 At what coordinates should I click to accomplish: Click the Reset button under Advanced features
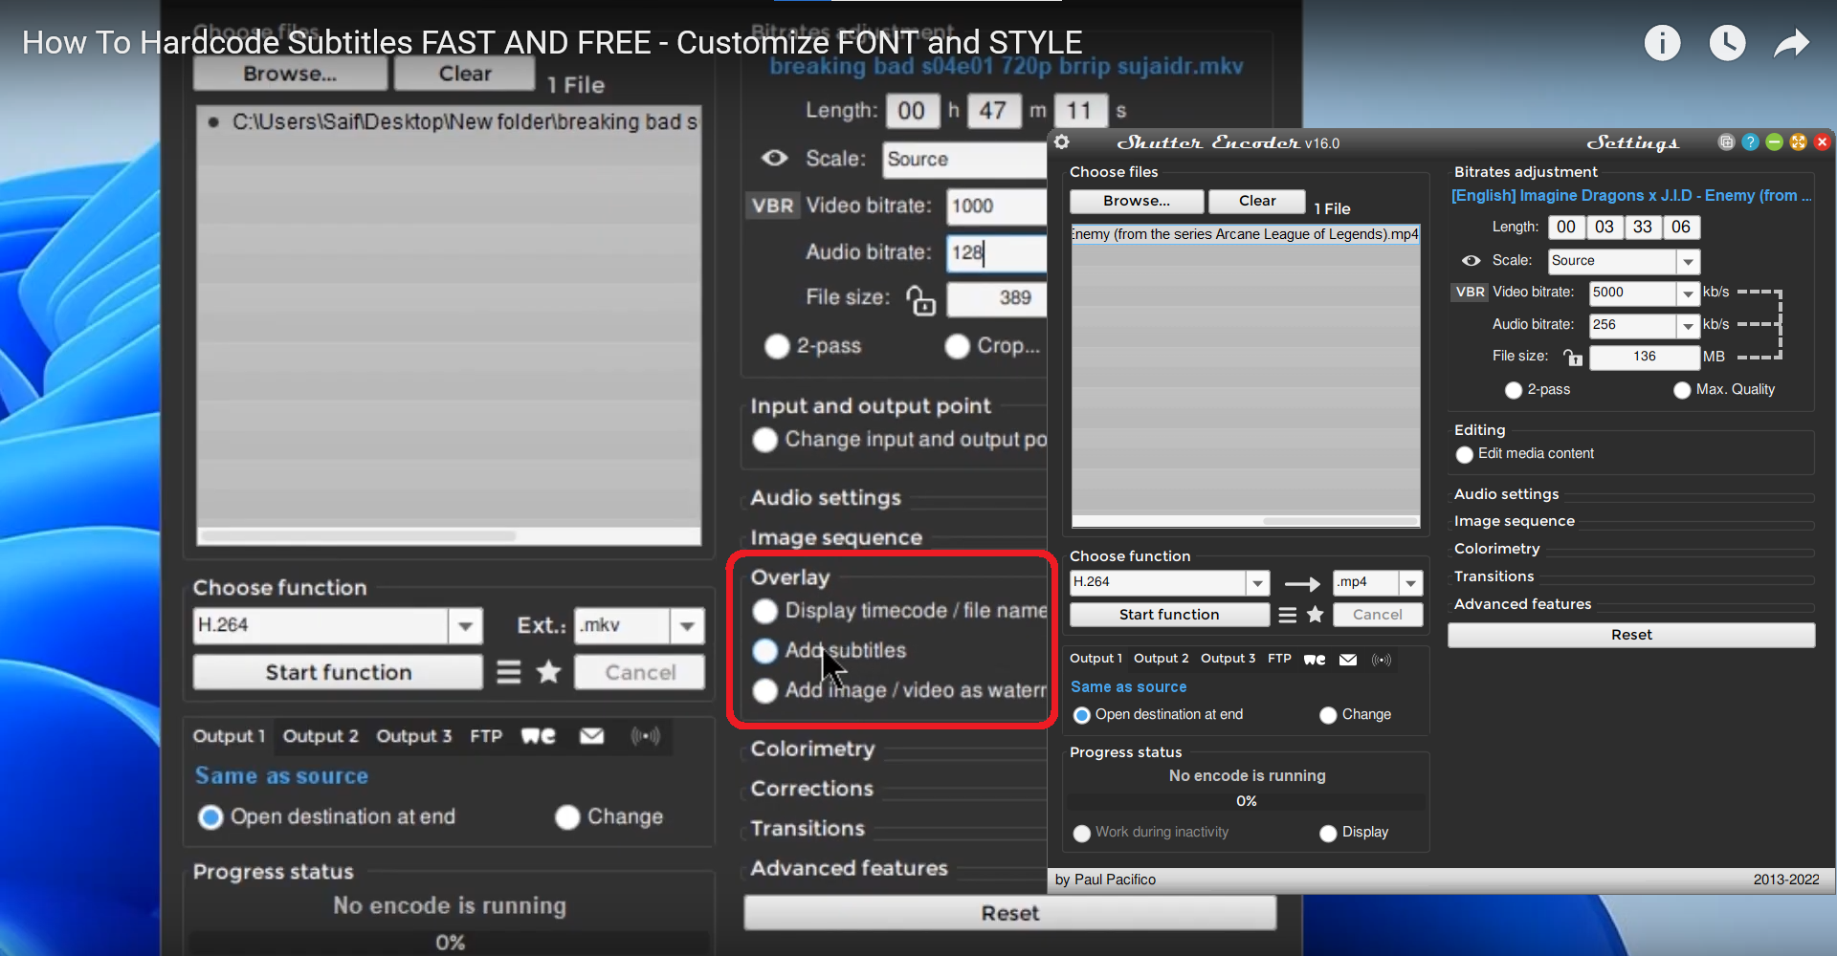[x=1630, y=635]
